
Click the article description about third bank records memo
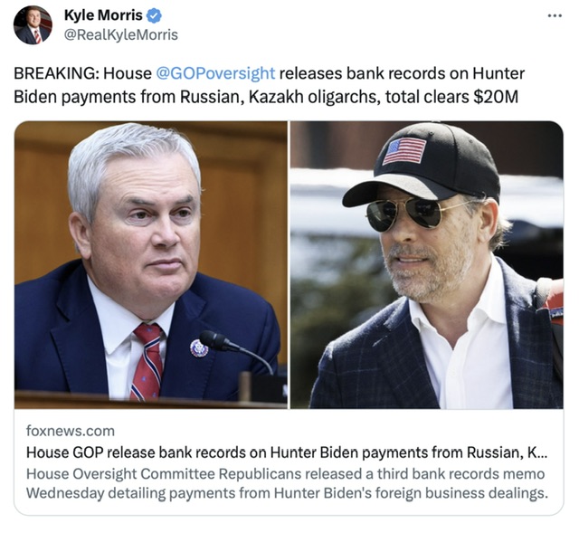click(x=287, y=483)
